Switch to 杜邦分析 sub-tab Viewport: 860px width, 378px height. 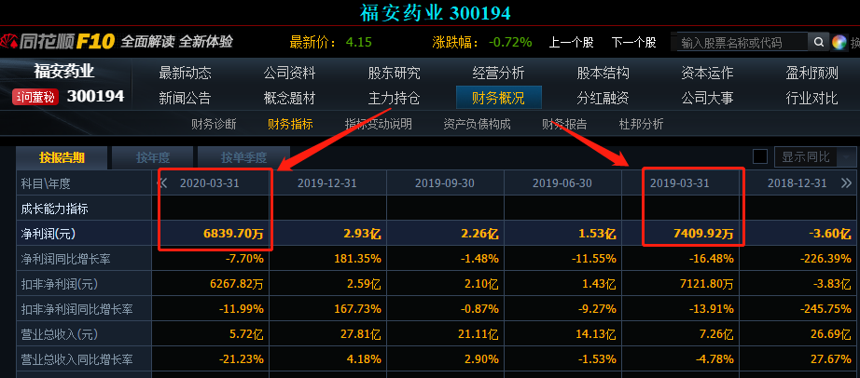click(641, 124)
